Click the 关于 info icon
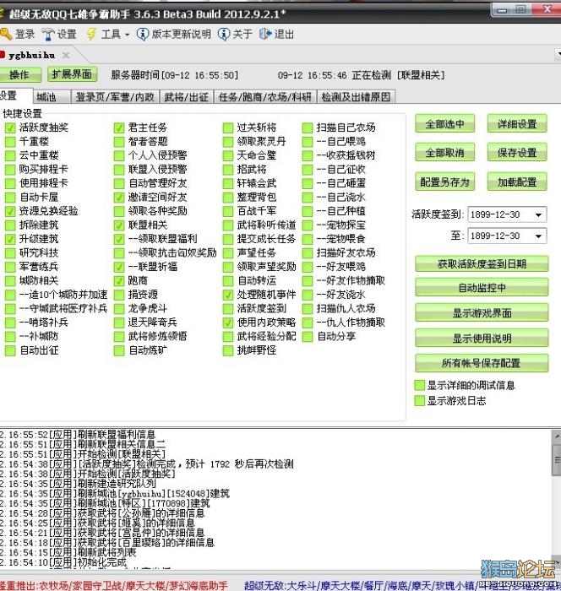Screen dimensions: 561x591 [223, 35]
